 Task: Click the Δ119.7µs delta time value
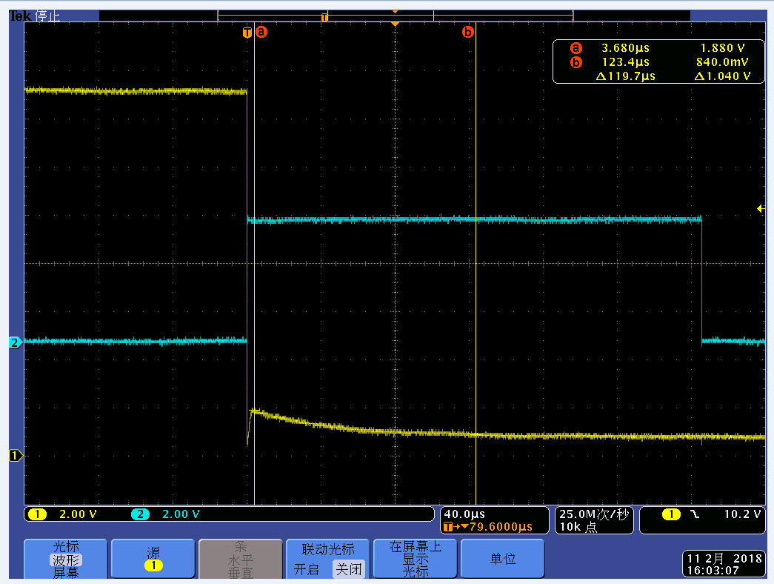pos(625,76)
